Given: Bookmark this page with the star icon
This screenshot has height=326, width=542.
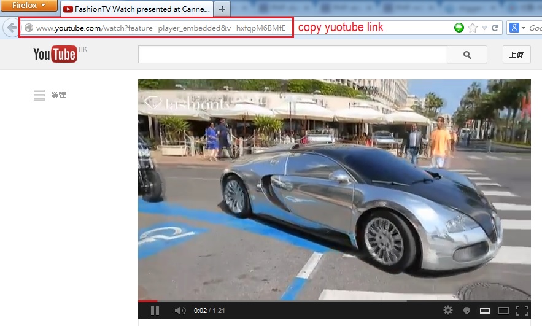Looking at the screenshot, I should pos(472,28).
